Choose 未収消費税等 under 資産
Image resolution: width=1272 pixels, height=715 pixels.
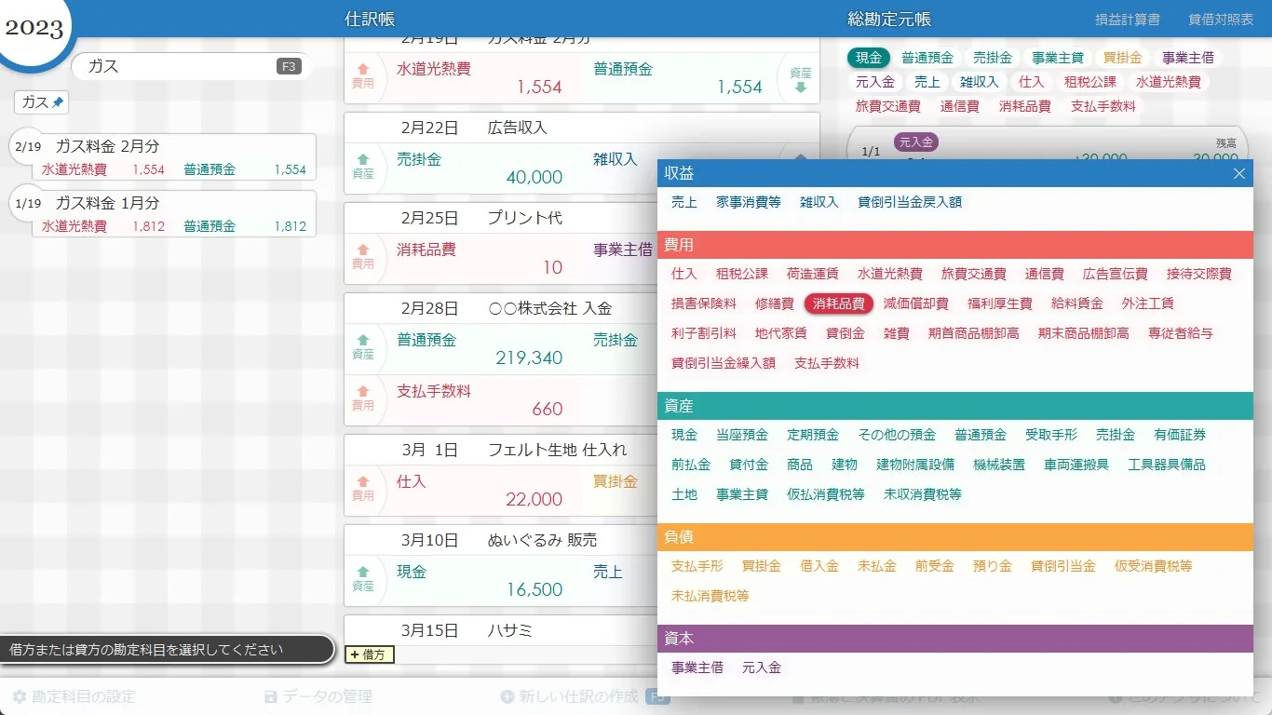tap(923, 494)
